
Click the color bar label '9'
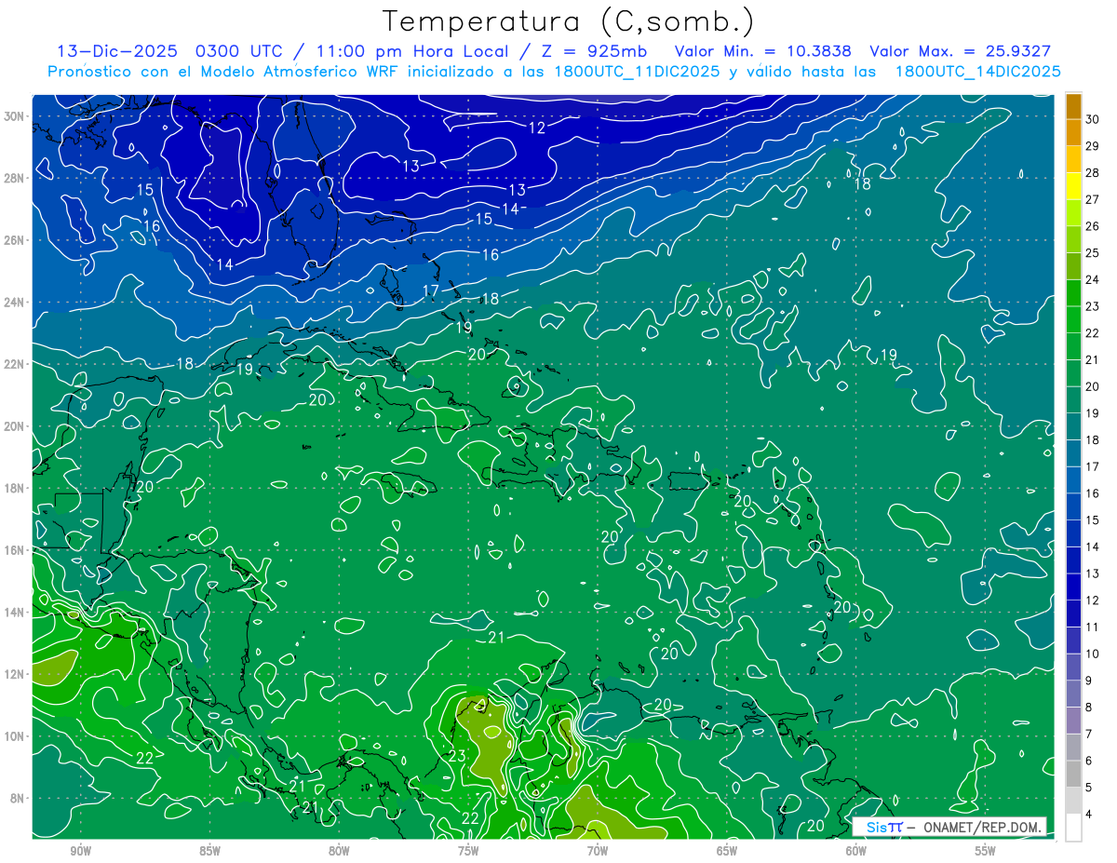tap(1089, 681)
